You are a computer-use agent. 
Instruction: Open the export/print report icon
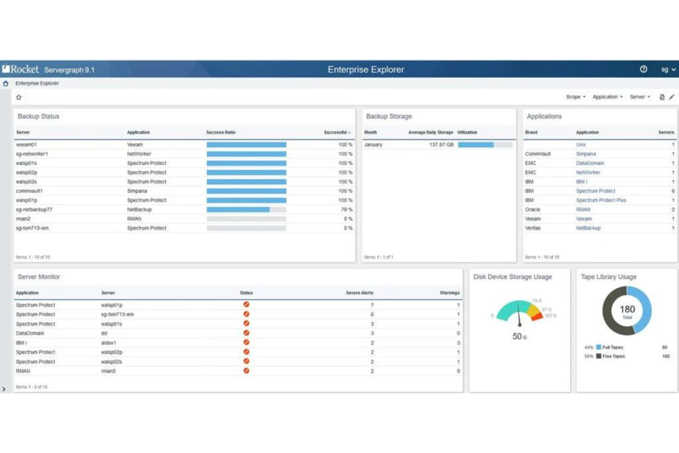(662, 97)
